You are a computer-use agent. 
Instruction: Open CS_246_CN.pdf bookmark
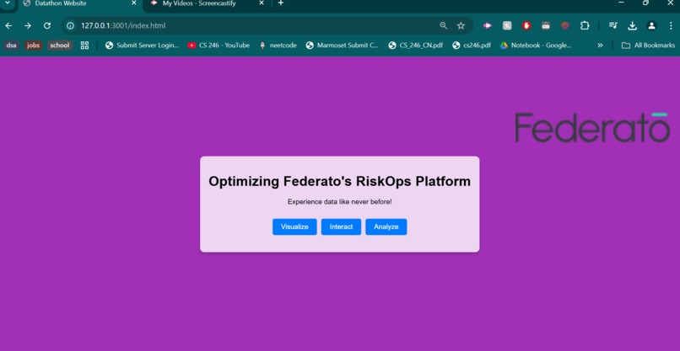[x=416, y=45]
